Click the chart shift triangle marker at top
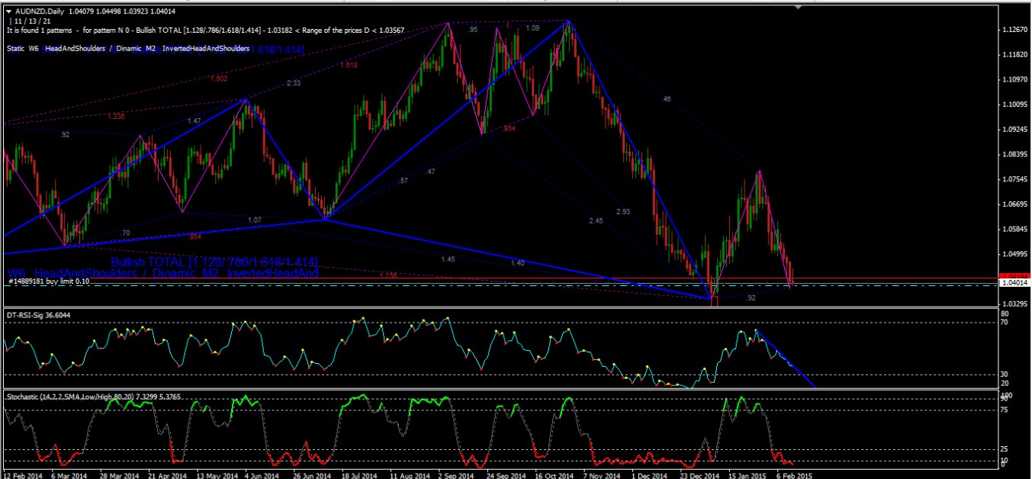 [x=798, y=8]
